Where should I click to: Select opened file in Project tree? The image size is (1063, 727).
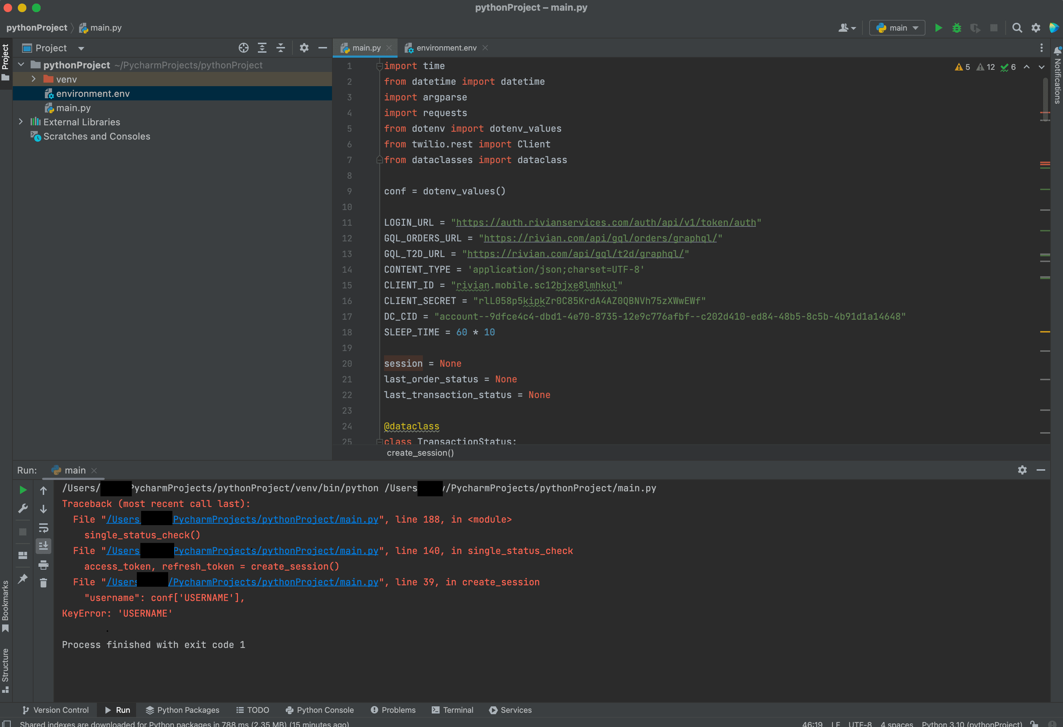click(243, 48)
